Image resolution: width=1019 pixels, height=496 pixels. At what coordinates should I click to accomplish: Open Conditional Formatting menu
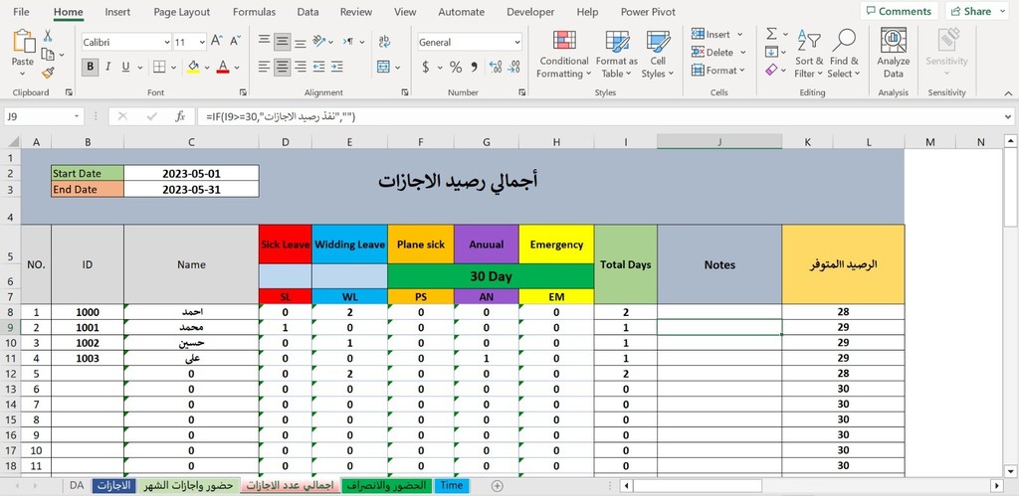563,54
